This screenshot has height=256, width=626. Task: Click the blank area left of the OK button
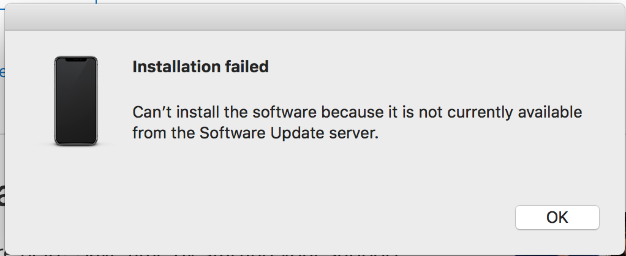pyautogui.click(x=319, y=217)
